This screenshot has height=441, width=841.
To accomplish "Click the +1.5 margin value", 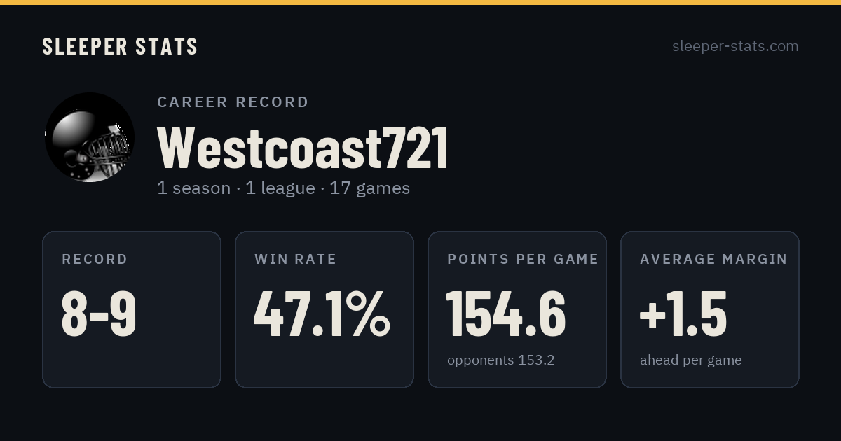I will 683,314.
